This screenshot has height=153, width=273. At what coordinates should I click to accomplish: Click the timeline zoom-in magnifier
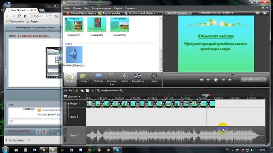[x=121, y=91]
